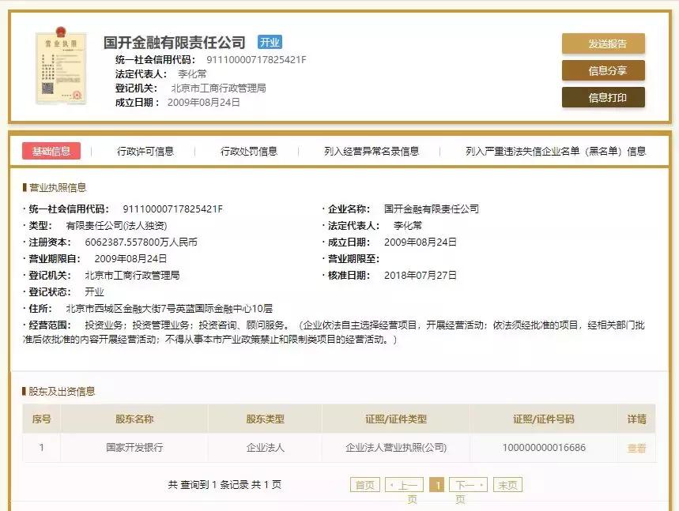Open the 黑名单 information tab
The image size is (679, 511).
point(555,150)
